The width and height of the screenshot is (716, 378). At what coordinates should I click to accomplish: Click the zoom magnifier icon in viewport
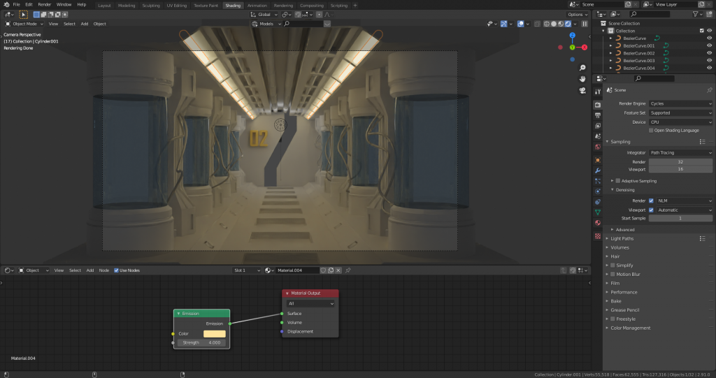point(582,68)
